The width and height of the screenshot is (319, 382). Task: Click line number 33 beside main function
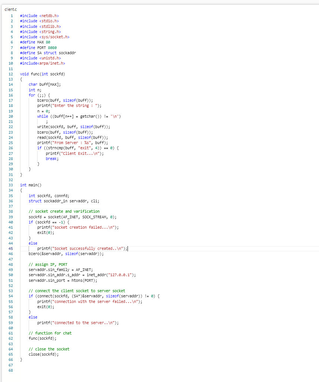coord(11,185)
